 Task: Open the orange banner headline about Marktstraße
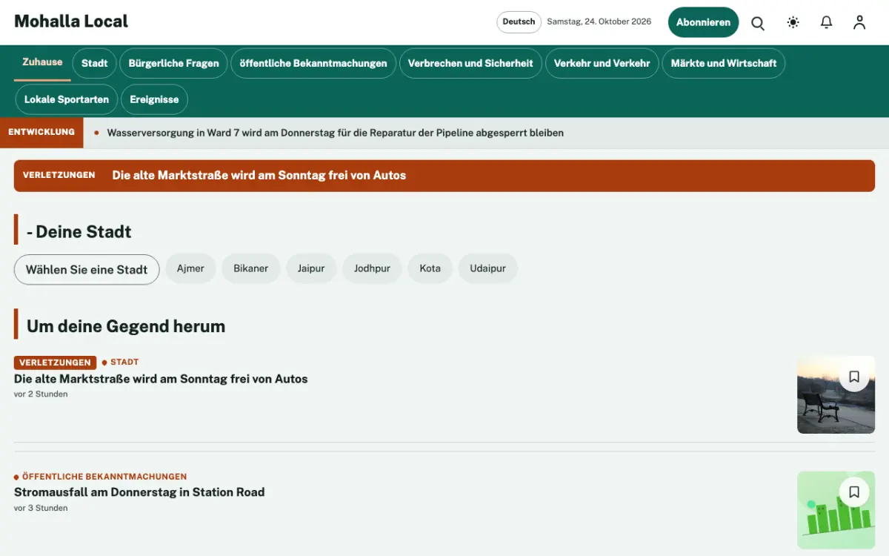pyautogui.click(x=259, y=176)
